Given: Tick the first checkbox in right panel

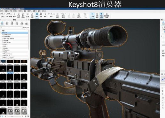Looking at the screenshot, I should [163, 98].
